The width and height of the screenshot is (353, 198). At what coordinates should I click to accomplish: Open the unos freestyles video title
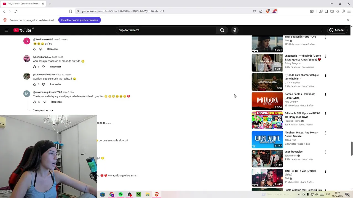(293, 152)
